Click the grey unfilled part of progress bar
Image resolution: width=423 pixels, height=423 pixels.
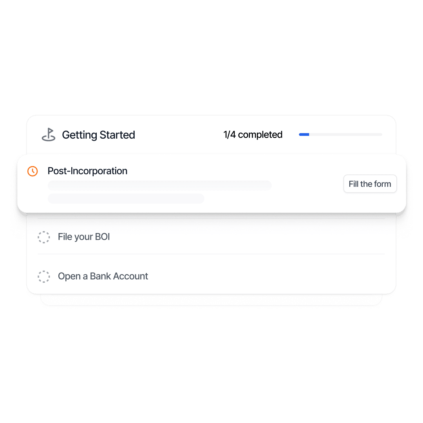345,135
